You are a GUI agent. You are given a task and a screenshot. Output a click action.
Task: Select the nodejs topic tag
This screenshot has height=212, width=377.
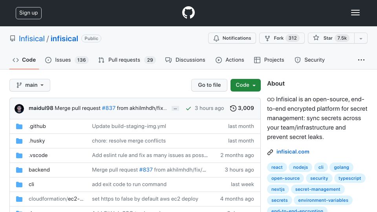pyautogui.click(x=300, y=167)
